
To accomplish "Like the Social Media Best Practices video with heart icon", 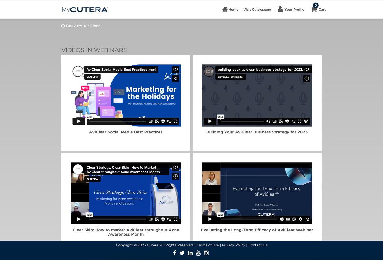I will point(175,70).
